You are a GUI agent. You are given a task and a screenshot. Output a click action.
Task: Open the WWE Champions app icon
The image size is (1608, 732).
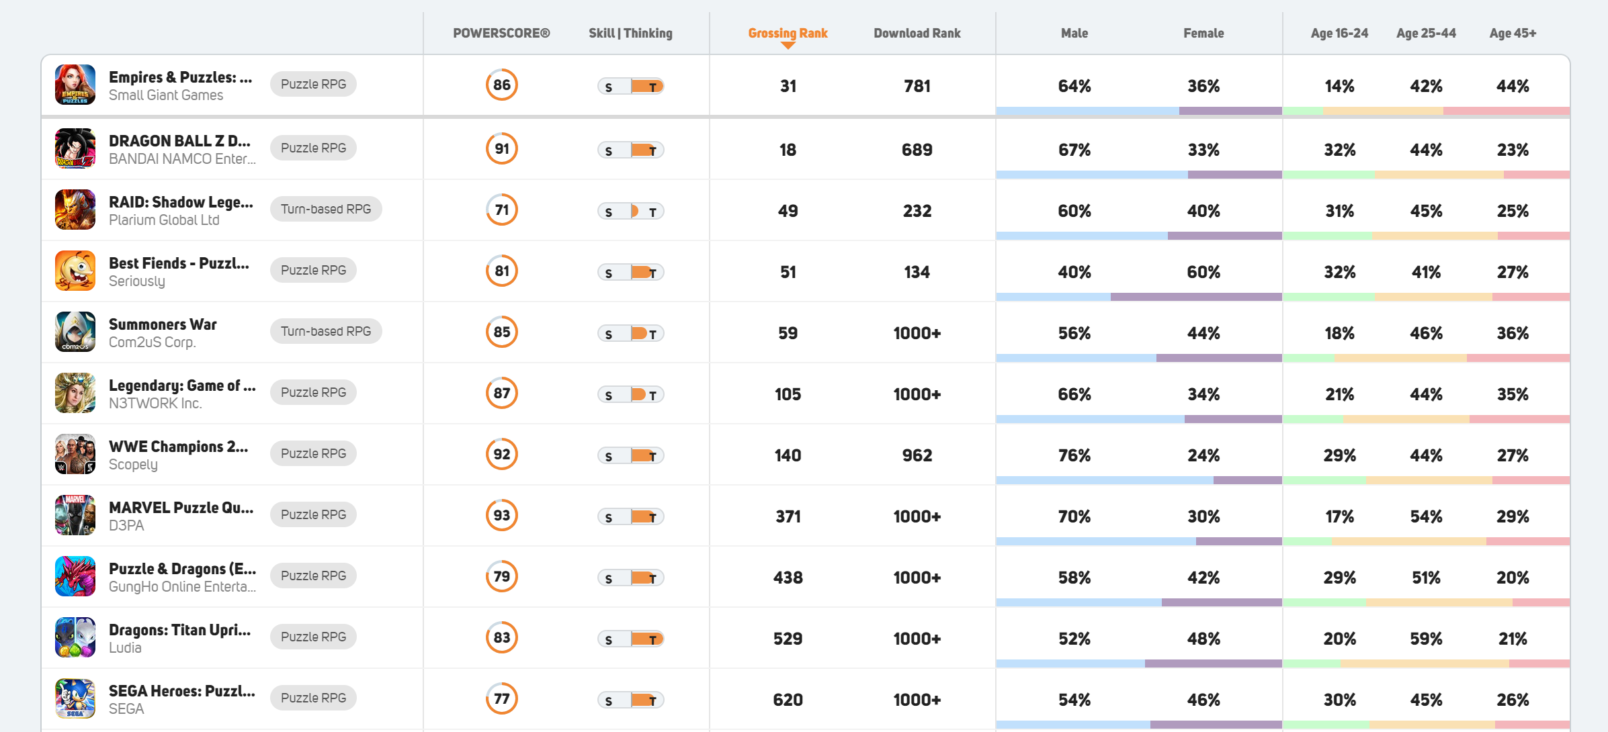tap(75, 454)
